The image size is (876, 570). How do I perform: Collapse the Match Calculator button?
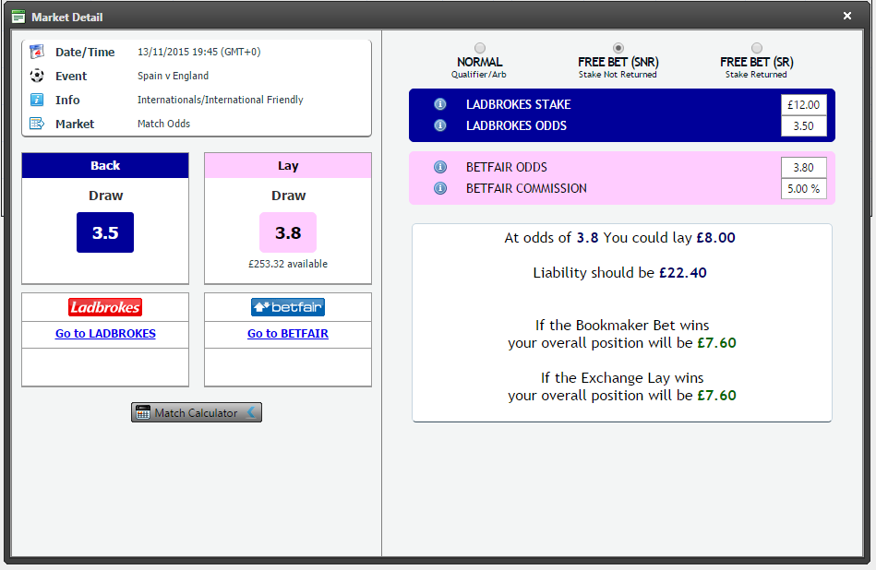197,412
